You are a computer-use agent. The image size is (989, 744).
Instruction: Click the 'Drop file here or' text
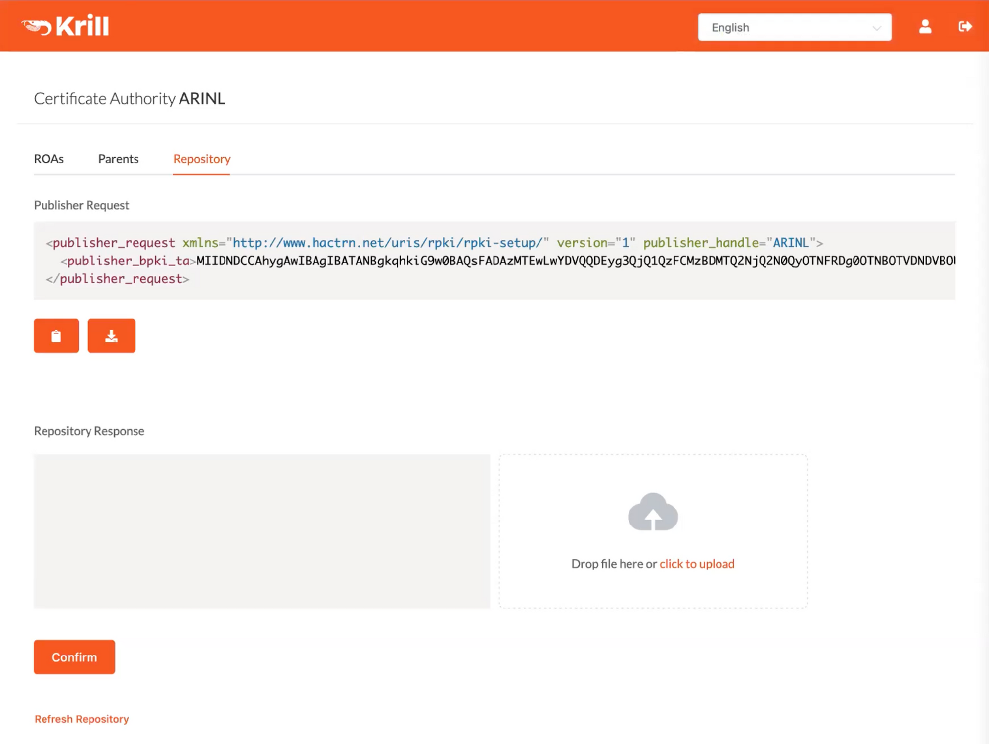tap(614, 564)
